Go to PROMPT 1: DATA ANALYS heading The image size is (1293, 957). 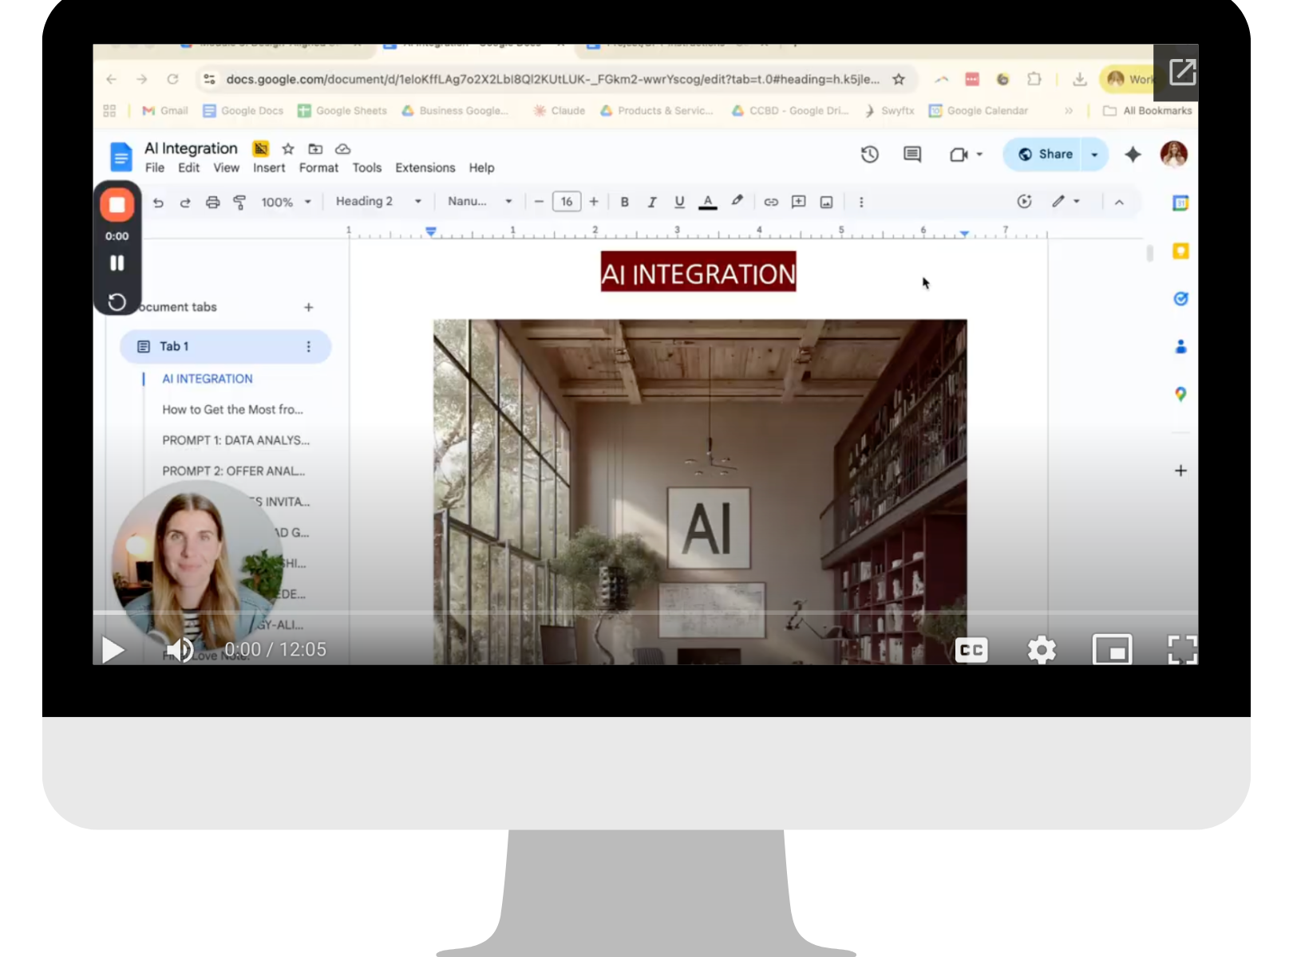tap(235, 440)
